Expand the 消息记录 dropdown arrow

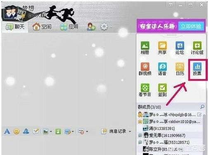pyautogui.click(x=130, y=132)
